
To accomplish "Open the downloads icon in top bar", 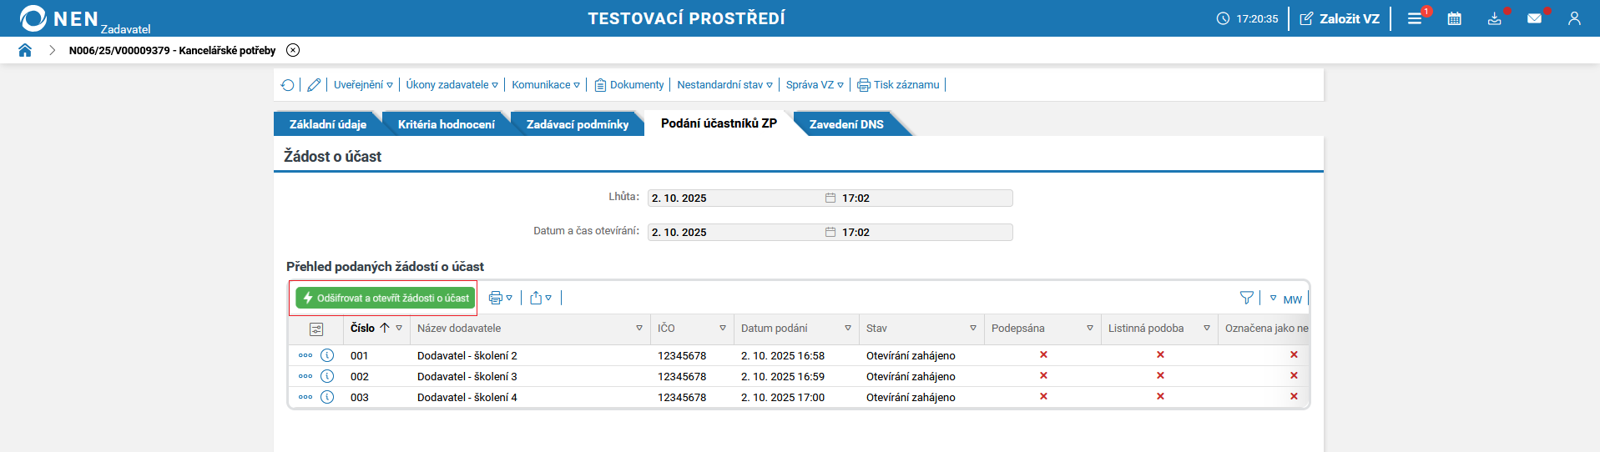I will (1495, 18).
